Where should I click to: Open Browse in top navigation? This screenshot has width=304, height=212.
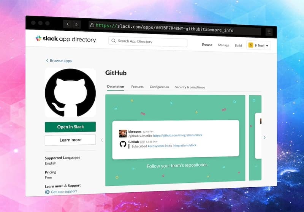[x=207, y=44]
